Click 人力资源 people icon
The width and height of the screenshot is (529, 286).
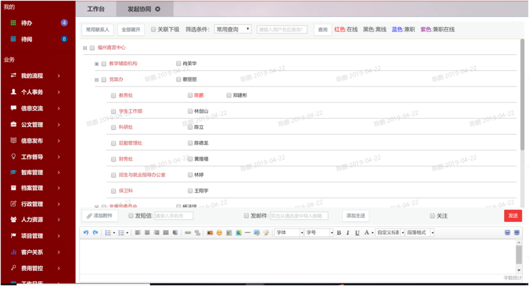pyautogui.click(x=14, y=219)
